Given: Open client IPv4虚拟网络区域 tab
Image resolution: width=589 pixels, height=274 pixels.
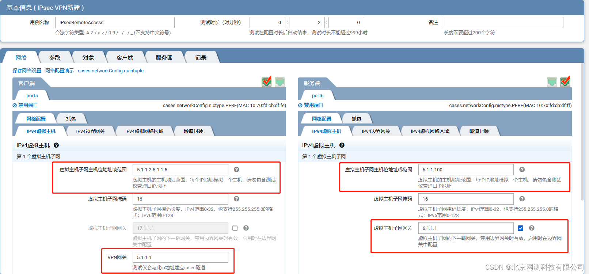Looking at the screenshot, I should [x=144, y=131].
